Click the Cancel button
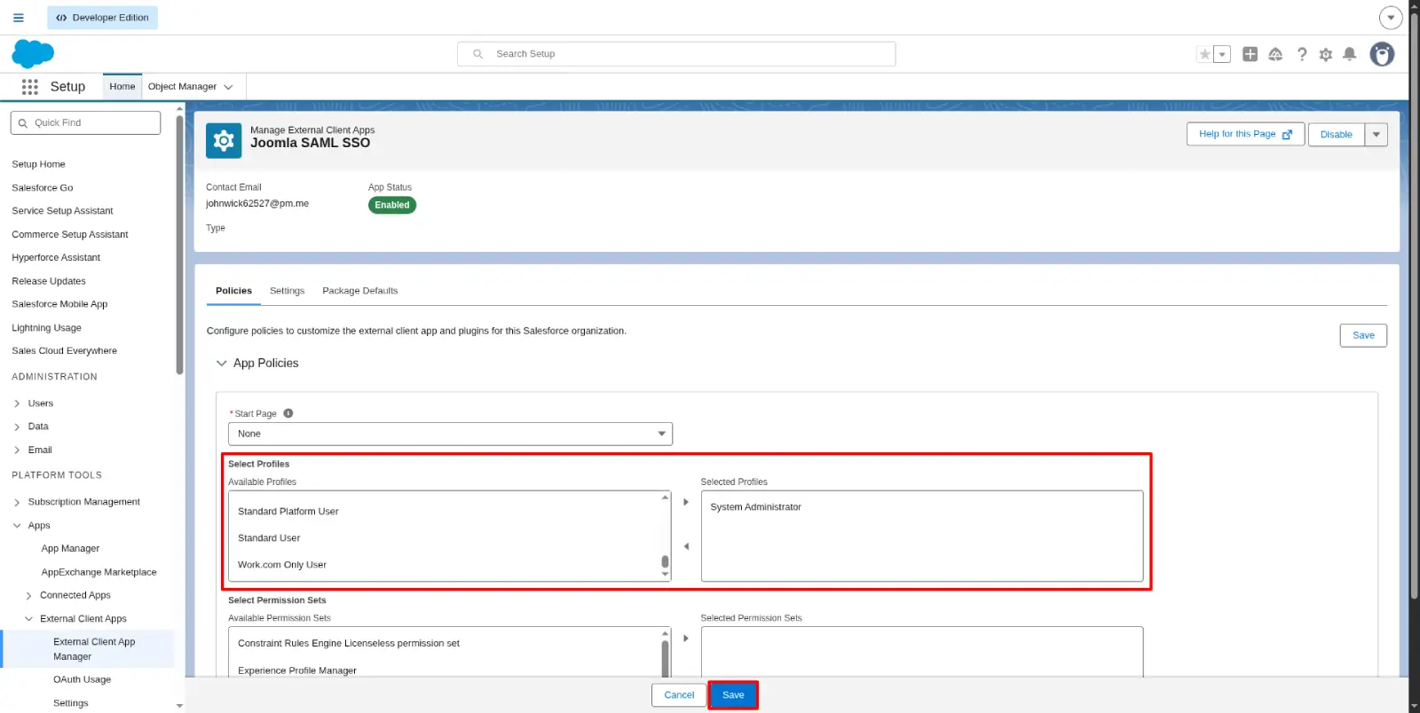 point(679,695)
